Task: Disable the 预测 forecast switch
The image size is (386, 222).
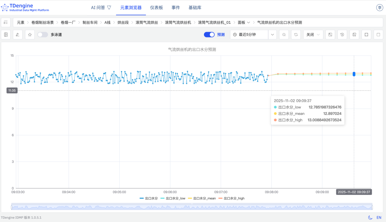Action: pos(209,34)
